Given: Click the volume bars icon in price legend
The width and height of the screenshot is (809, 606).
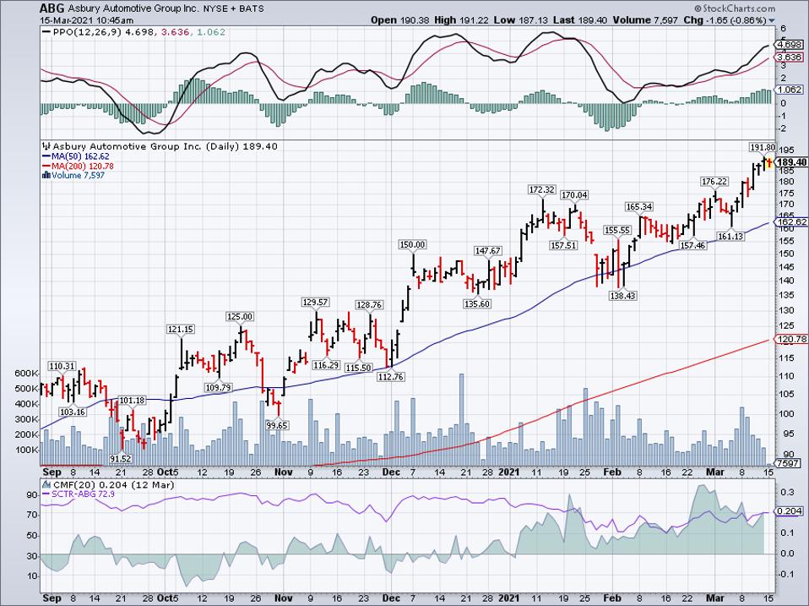Looking at the screenshot, I should [x=46, y=176].
